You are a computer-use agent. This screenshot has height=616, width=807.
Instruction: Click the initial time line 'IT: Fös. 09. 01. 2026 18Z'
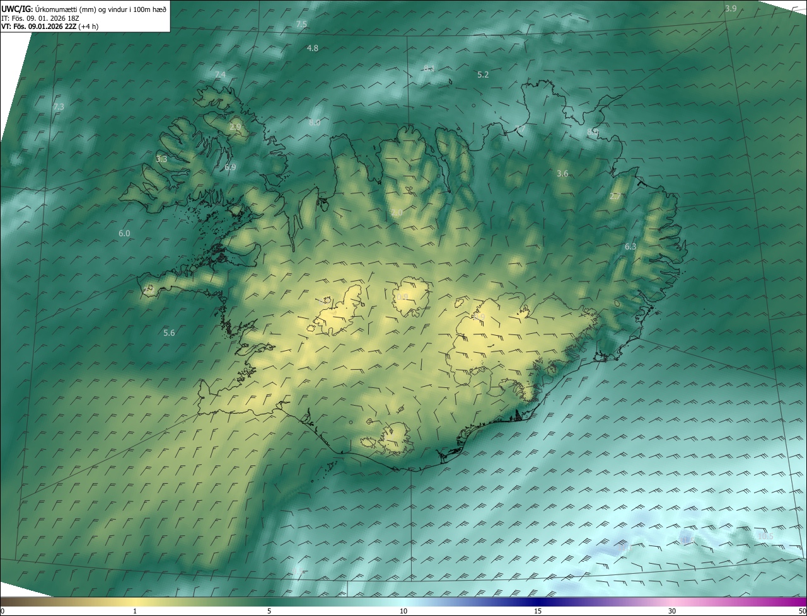pos(40,18)
